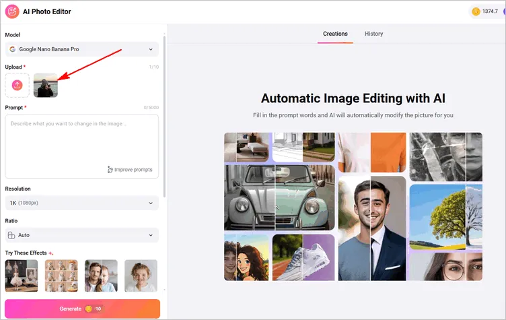This screenshot has width=506, height=320.
Task: Click the 1/10 upload counter text
Action: pos(154,67)
